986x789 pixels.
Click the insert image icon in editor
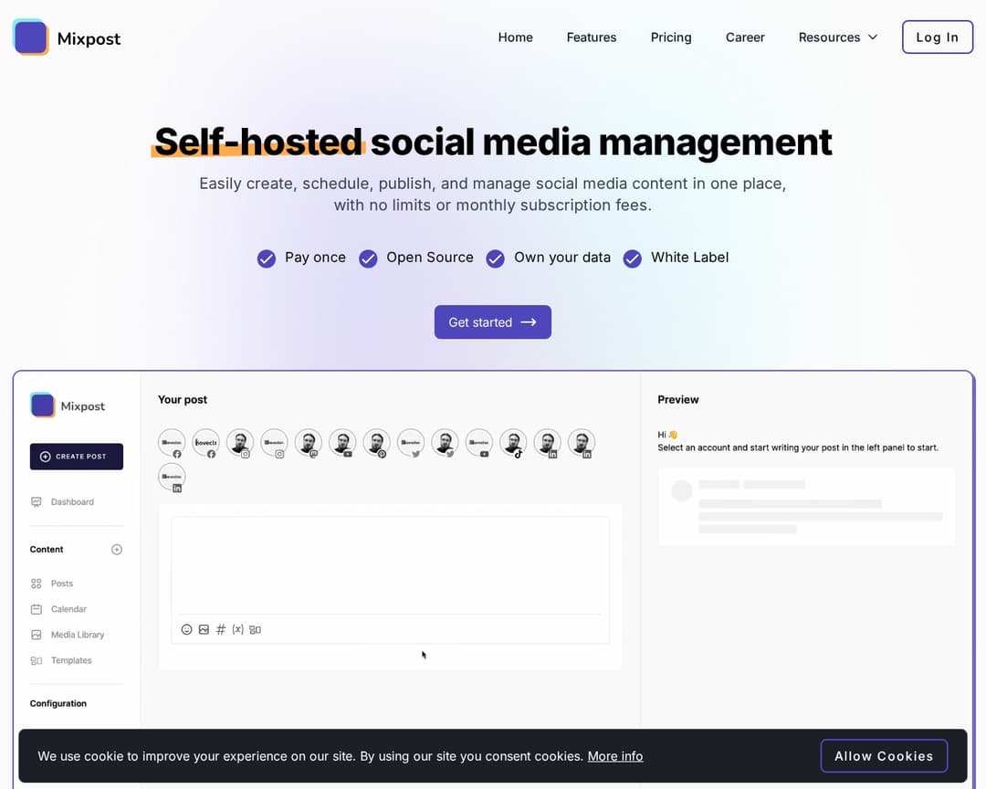click(x=204, y=629)
